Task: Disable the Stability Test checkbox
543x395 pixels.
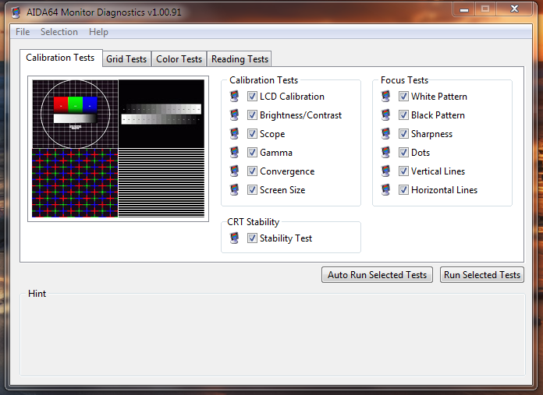Action: point(252,238)
